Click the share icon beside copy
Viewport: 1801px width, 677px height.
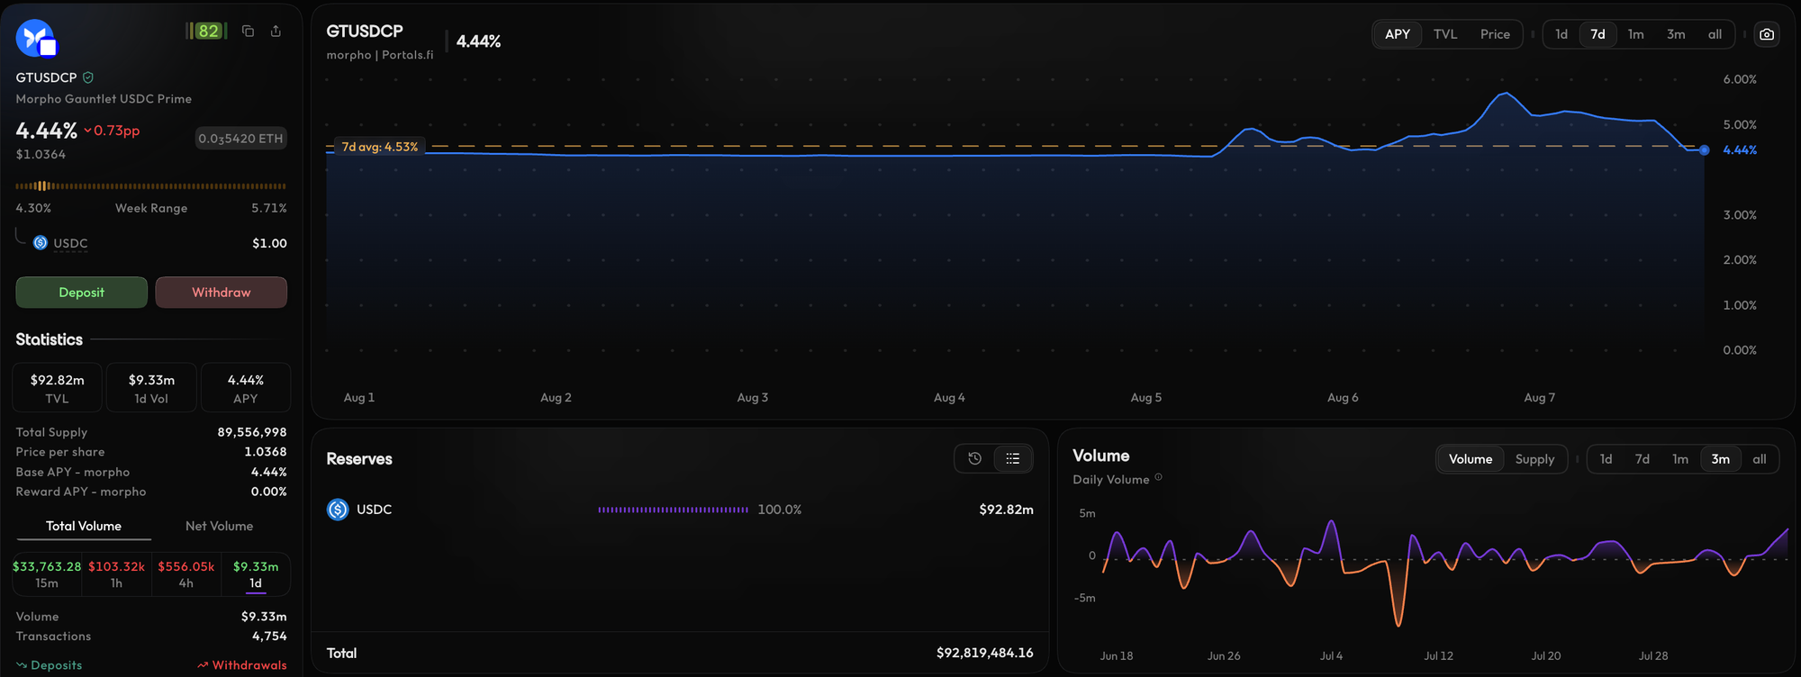(276, 31)
